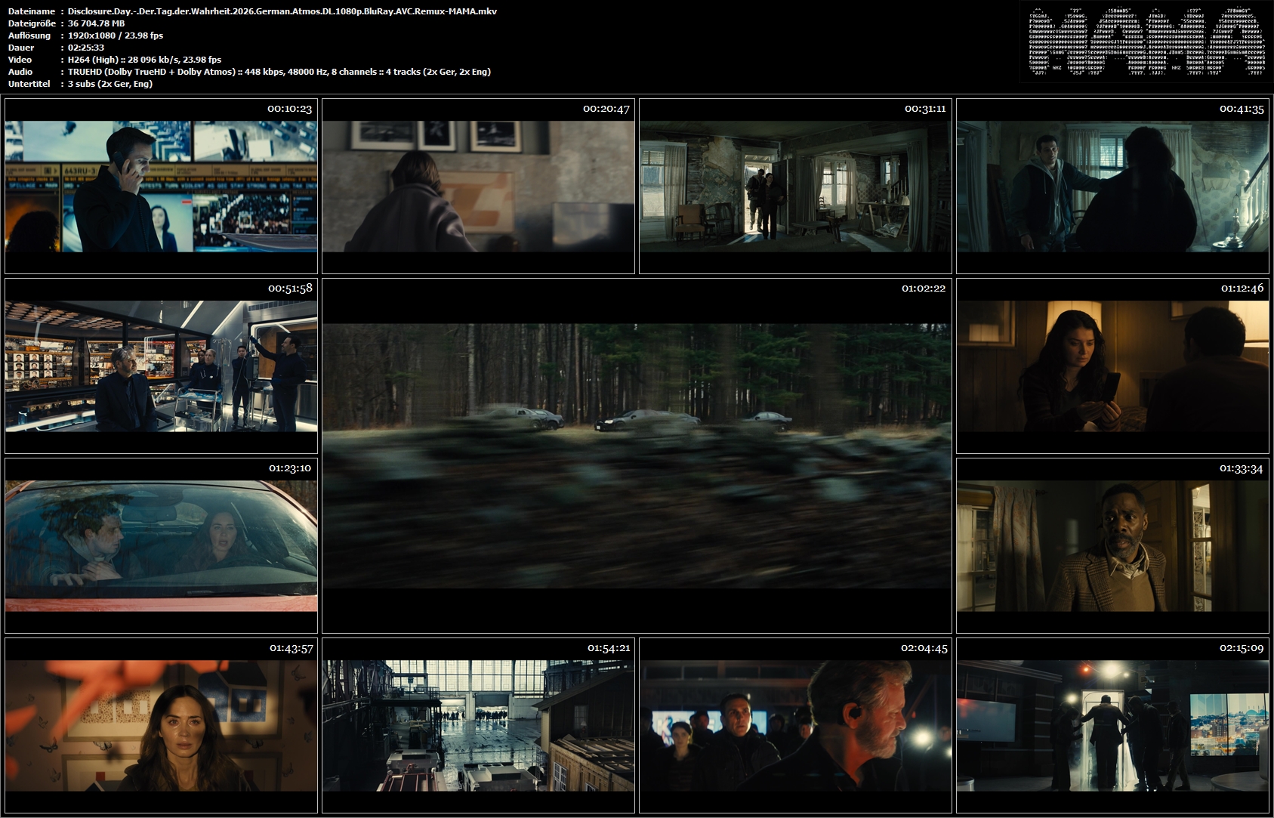Select the TRUEHD Dolby Atmos audio line
The height and width of the screenshot is (818, 1274).
coord(279,72)
